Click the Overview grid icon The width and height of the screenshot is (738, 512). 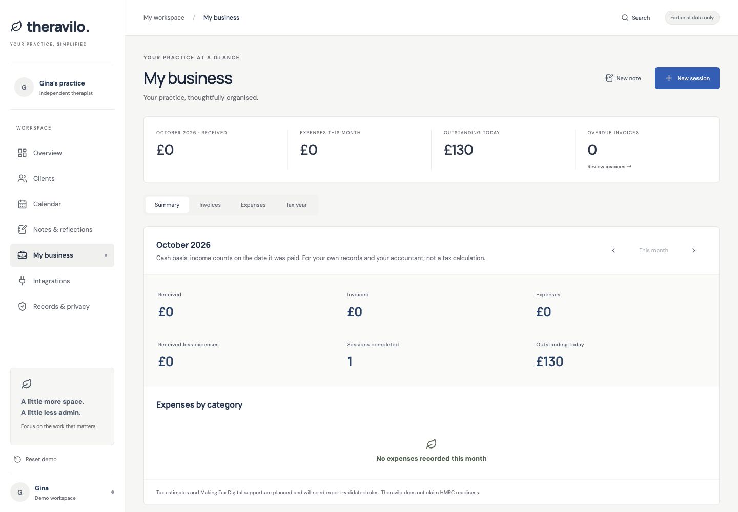click(22, 153)
